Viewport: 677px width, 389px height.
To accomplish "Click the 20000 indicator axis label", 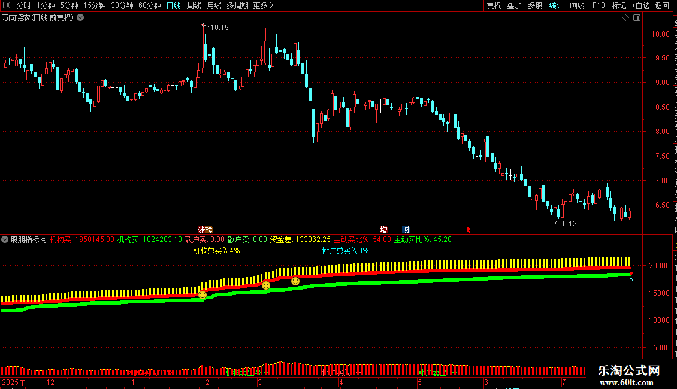I will [659, 266].
